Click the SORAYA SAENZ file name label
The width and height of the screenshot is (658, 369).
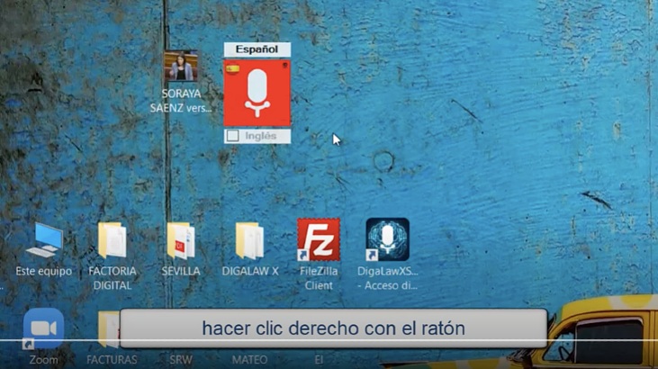[181, 101]
